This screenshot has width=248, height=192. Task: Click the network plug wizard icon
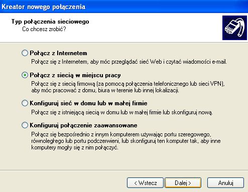pos(234,28)
